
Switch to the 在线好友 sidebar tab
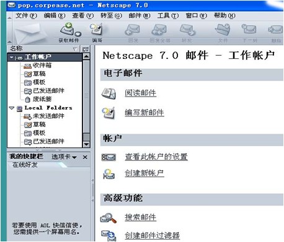pyautogui.click(x=25, y=165)
